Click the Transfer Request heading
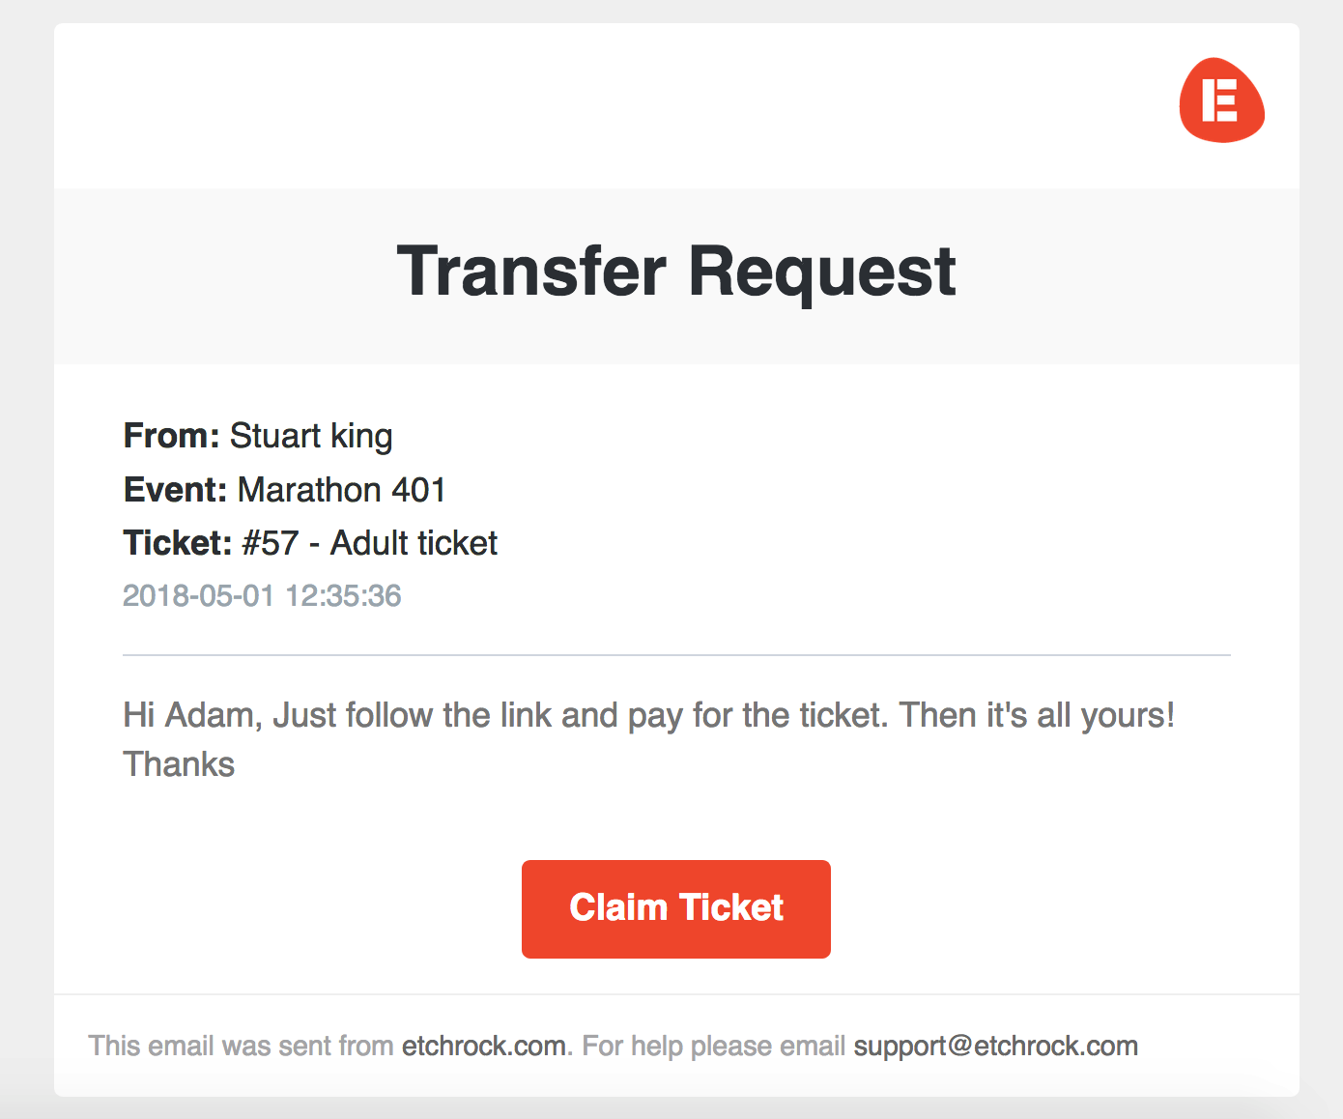1343x1119 pixels. 676,272
